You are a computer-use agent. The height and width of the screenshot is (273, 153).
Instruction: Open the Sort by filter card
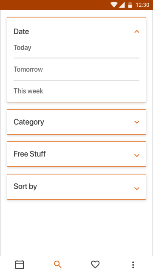click(76, 187)
